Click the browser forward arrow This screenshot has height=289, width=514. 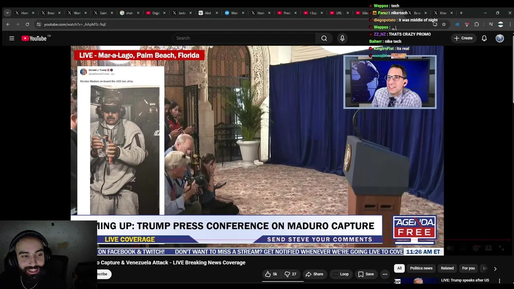(x=18, y=24)
